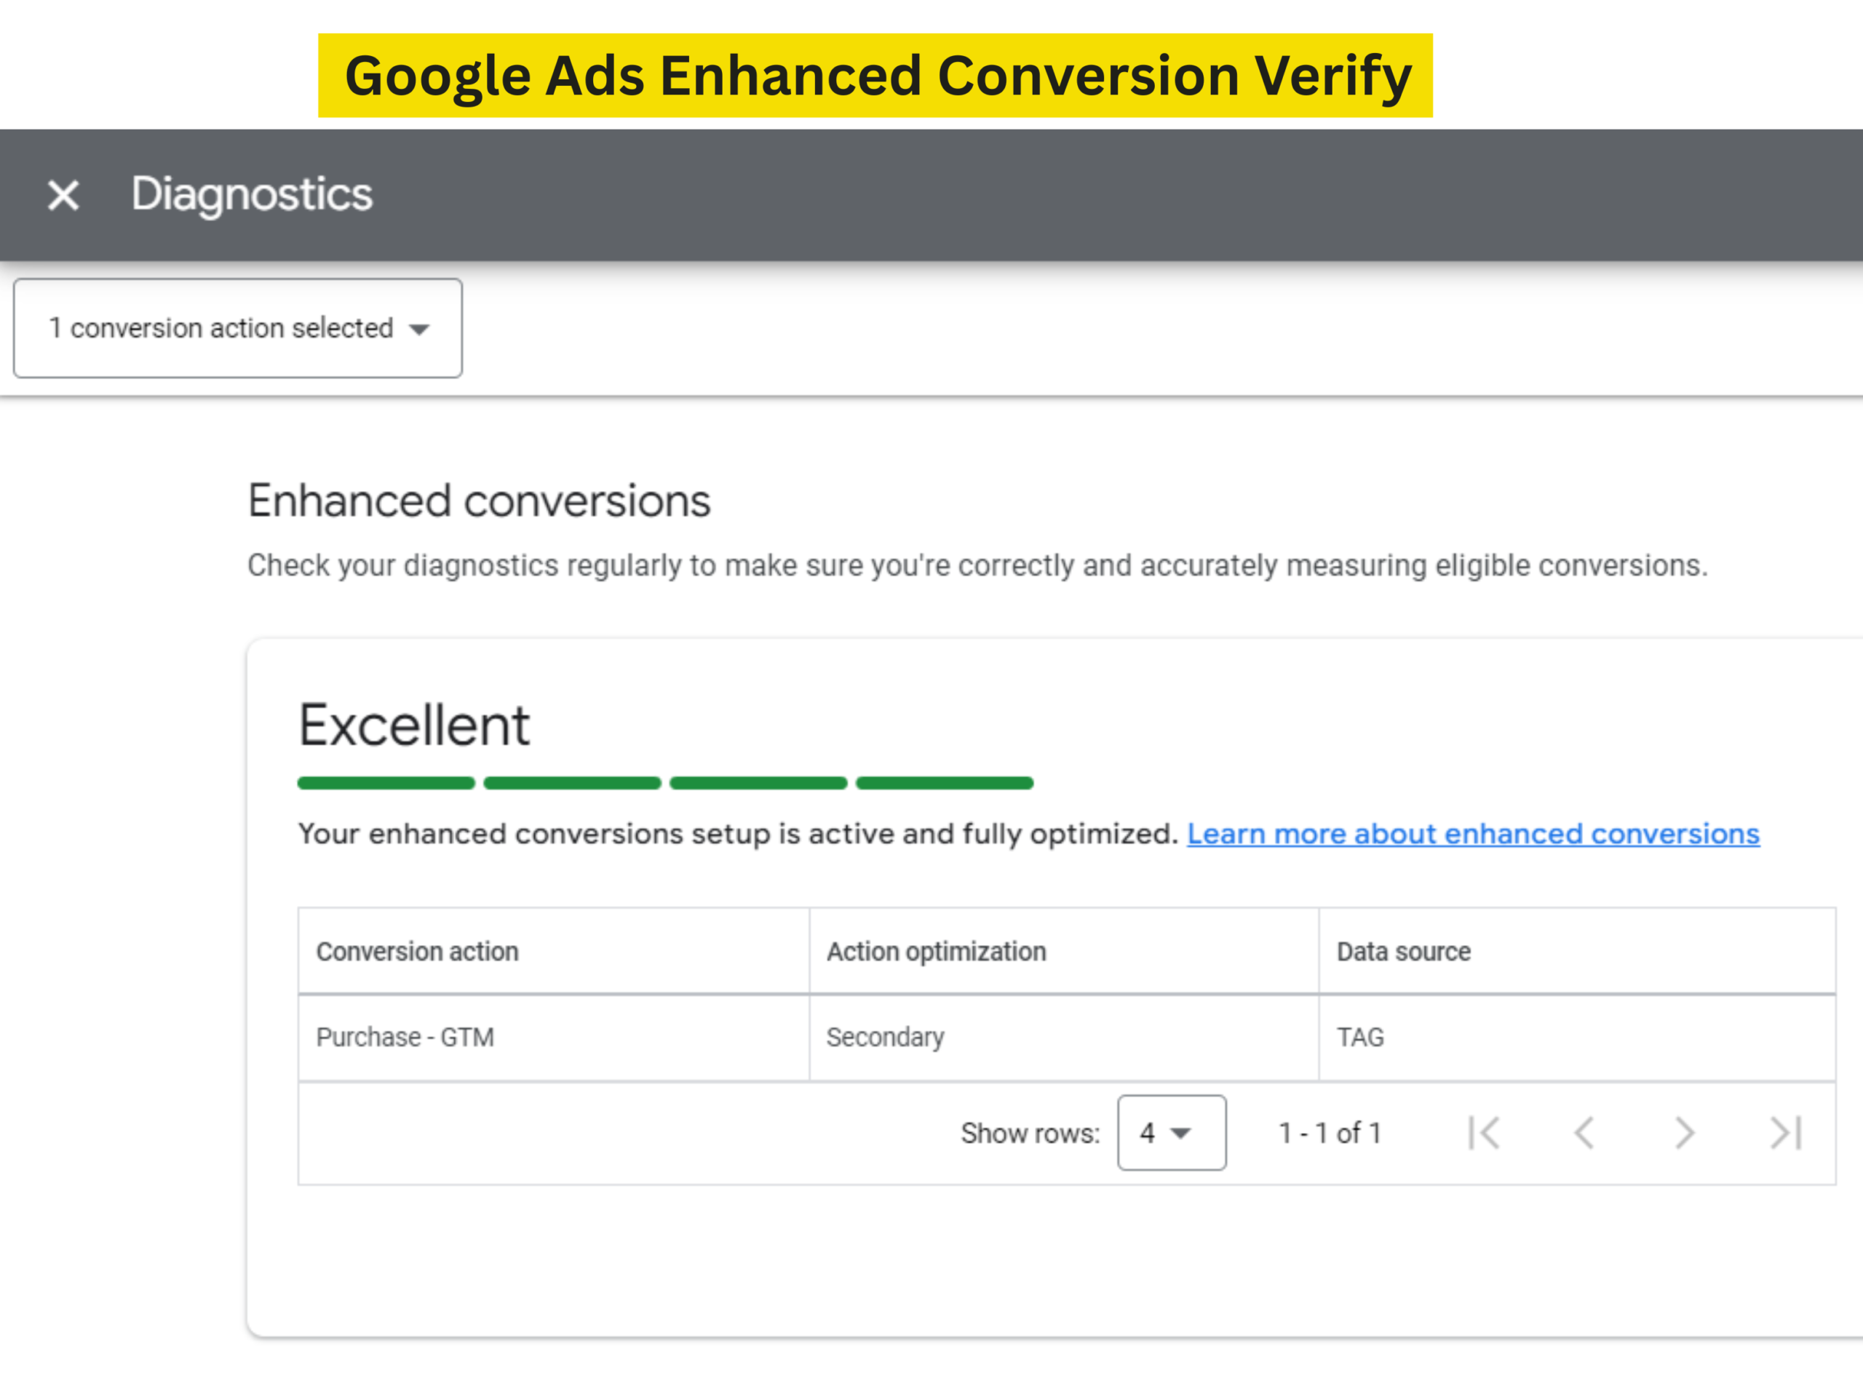Go to previous page of table

[x=1584, y=1133]
